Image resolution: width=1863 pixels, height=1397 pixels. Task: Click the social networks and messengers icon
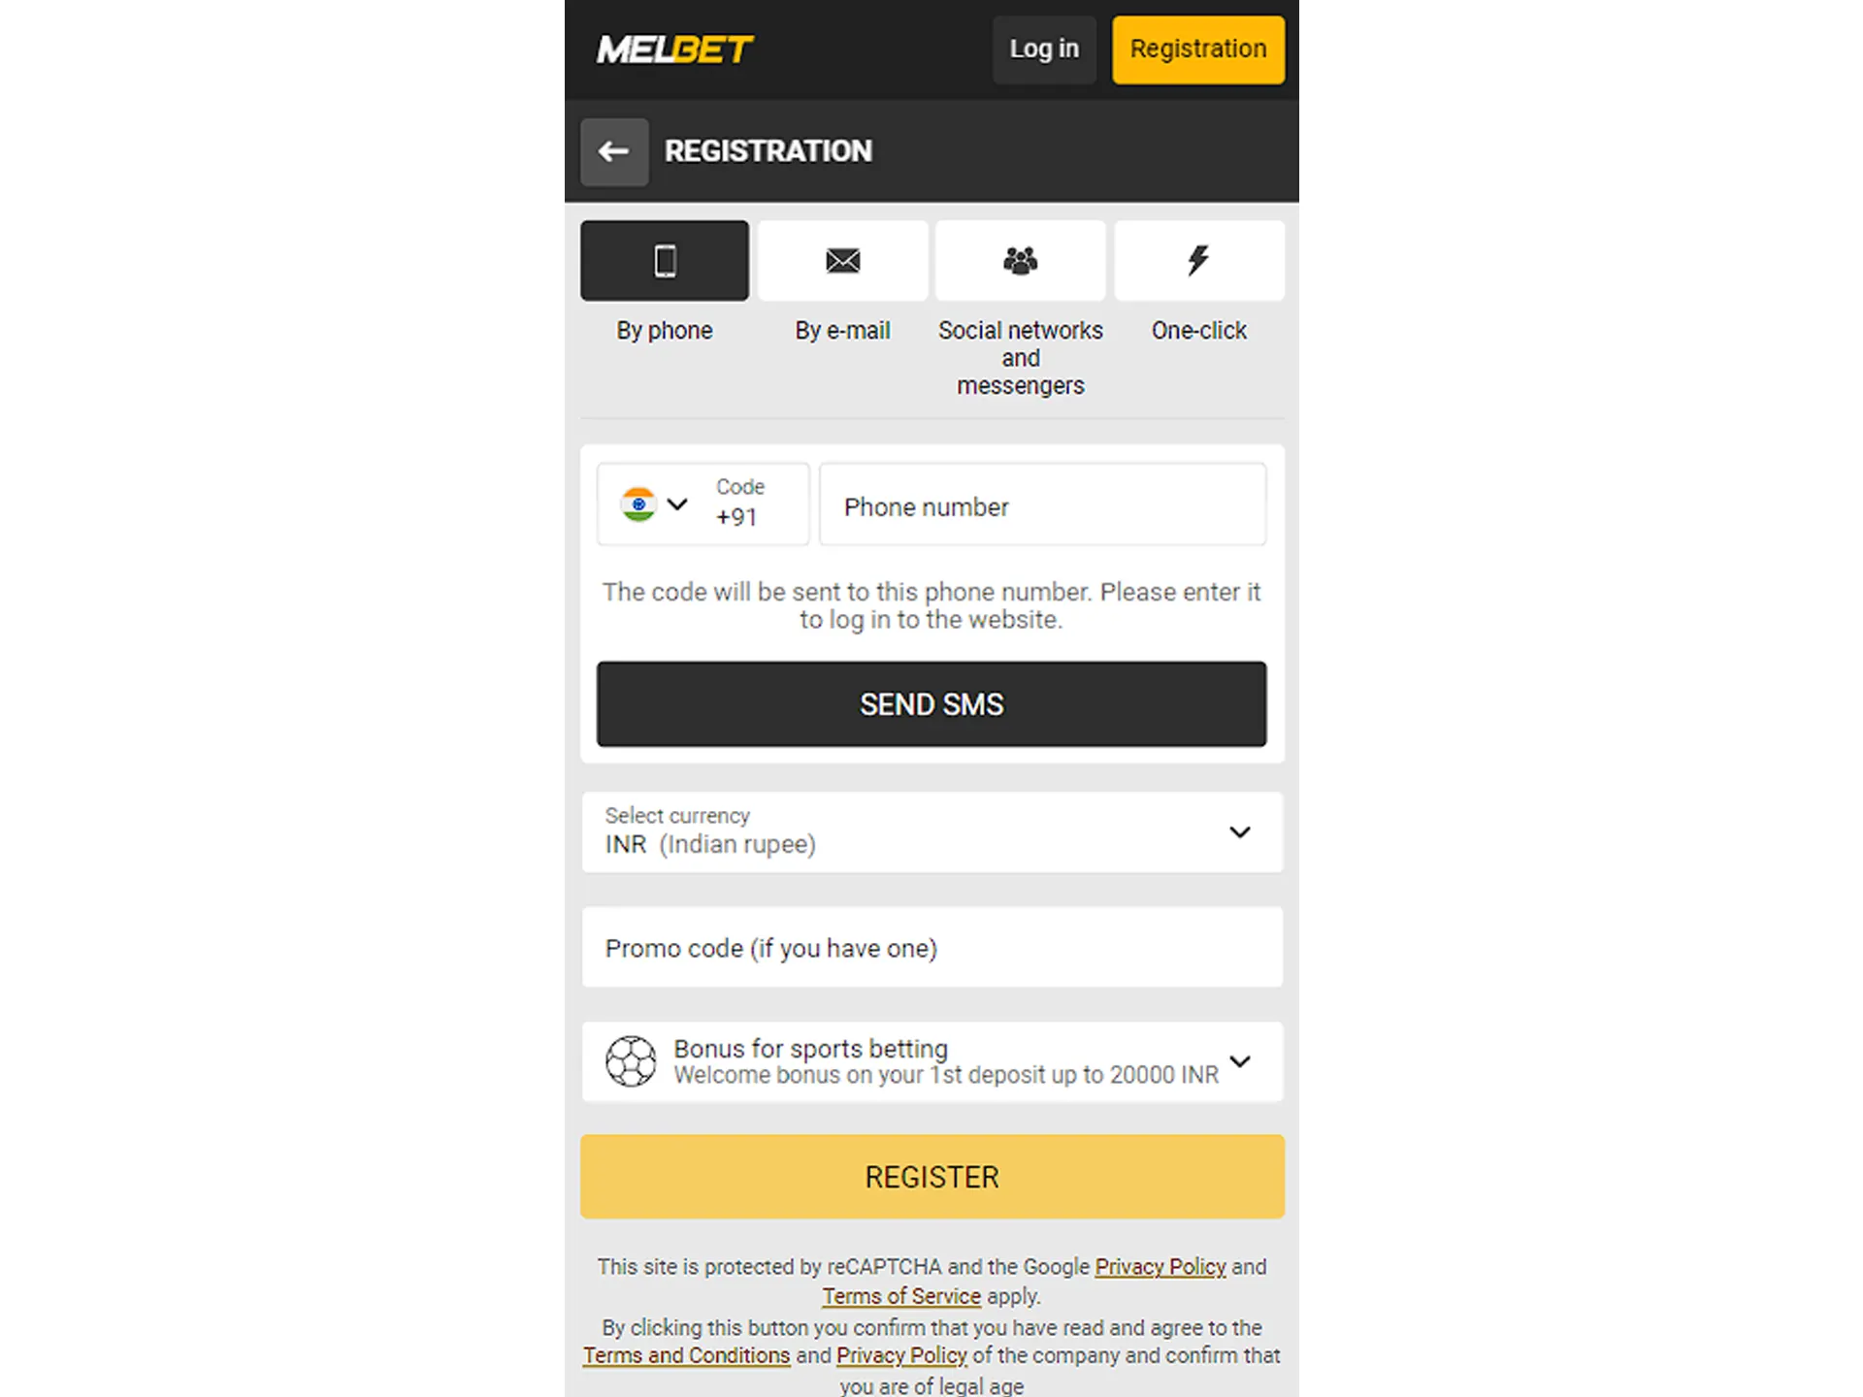1021,260
